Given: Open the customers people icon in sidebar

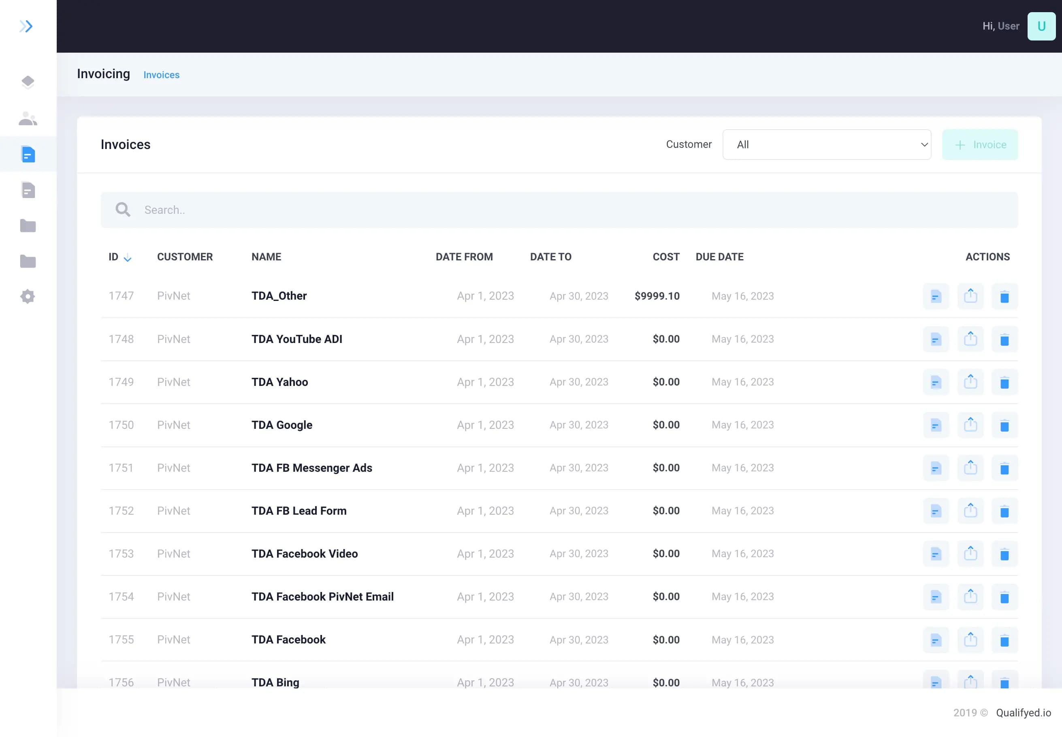Looking at the screenshot, I should (28, 119).
